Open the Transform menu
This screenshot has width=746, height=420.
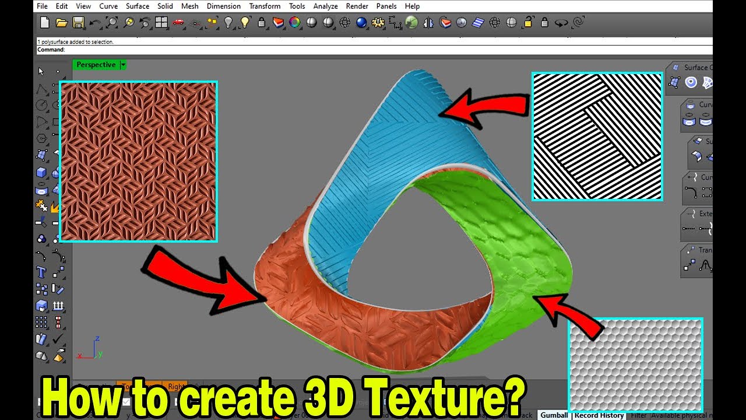point(265,6)
